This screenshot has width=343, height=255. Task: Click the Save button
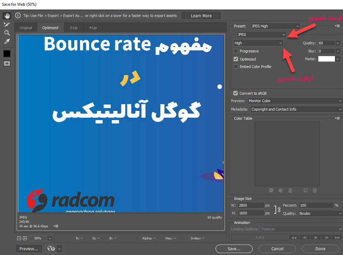click(234, 249)
